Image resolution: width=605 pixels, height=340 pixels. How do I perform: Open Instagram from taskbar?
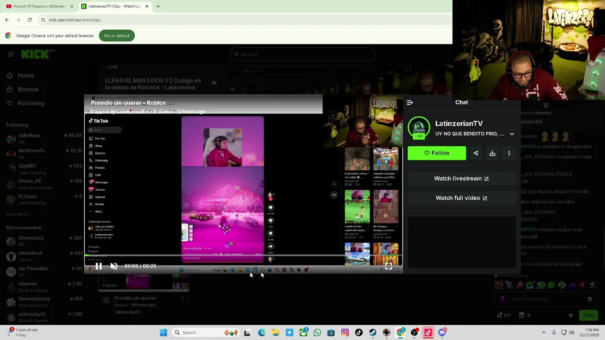pyautogui.click(x=345, y=332)
